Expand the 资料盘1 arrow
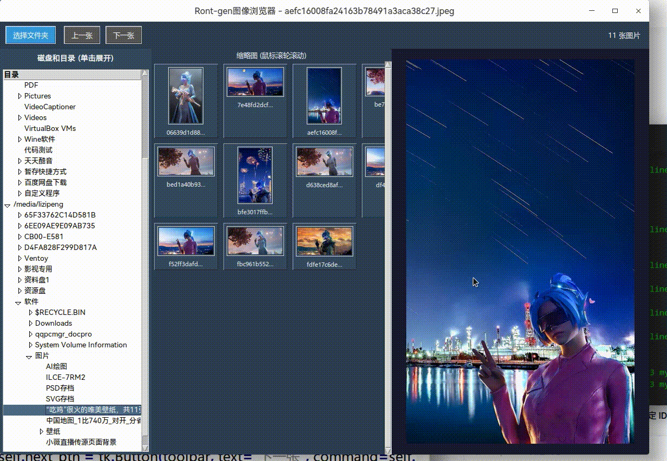Screen dimensions: 667x461 pyautogui.click(x=20, y=280)
